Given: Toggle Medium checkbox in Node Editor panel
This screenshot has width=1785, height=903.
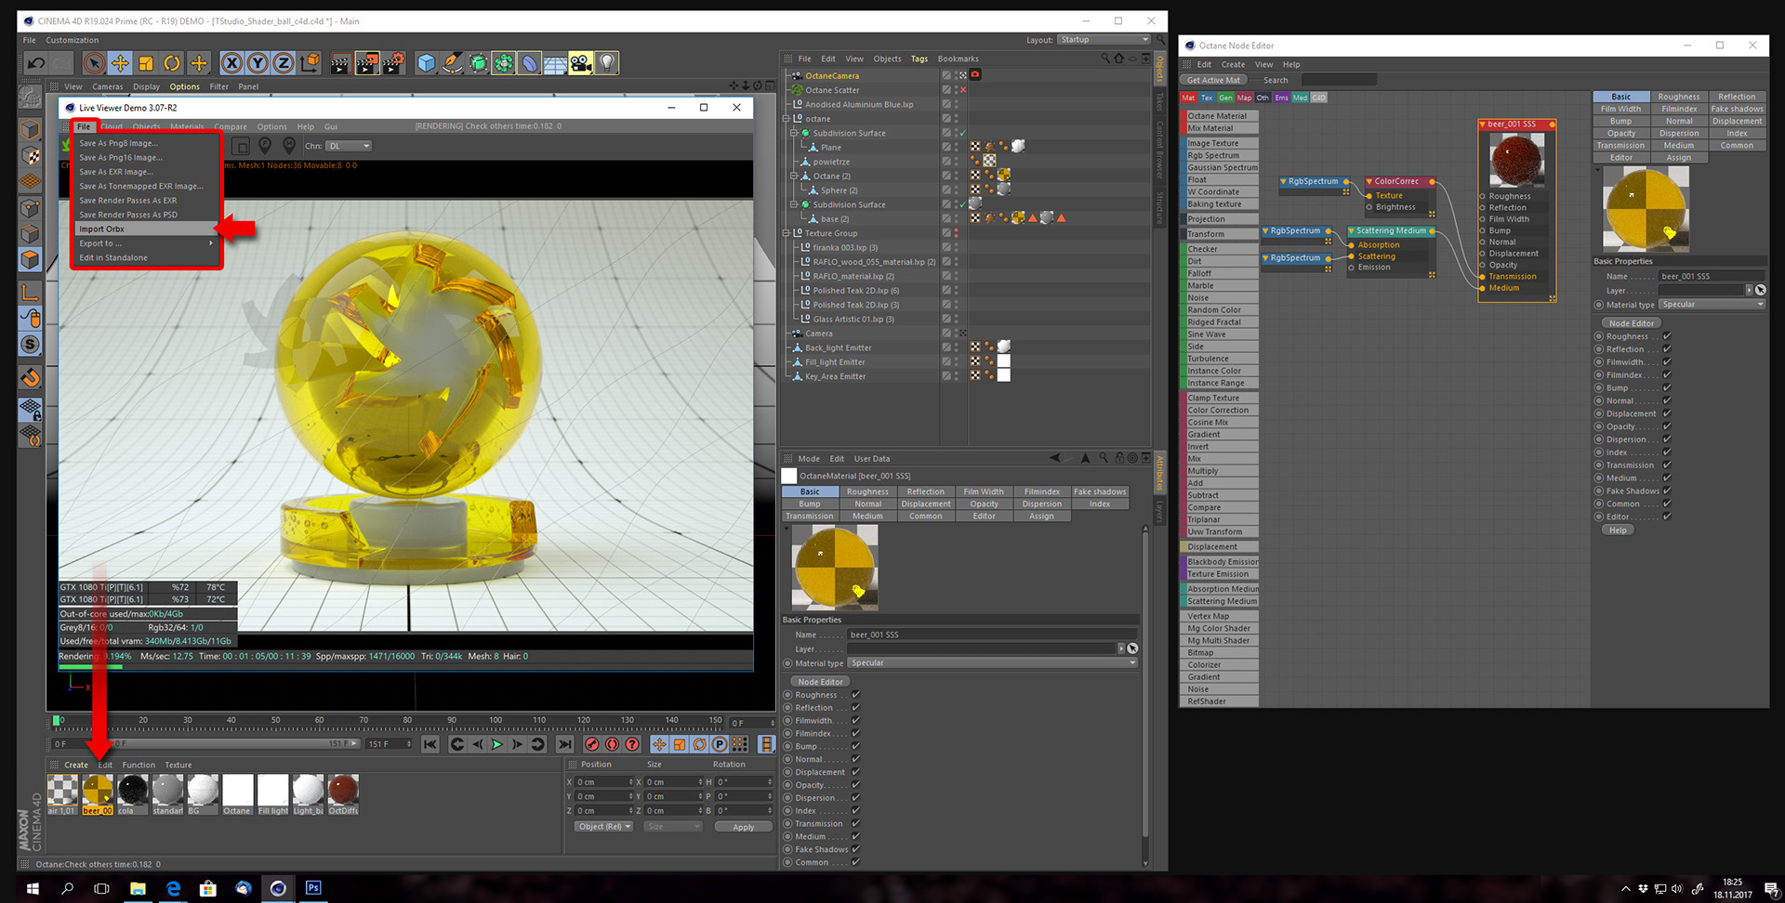Looking at the screenshot, I should pos(1667,478).
